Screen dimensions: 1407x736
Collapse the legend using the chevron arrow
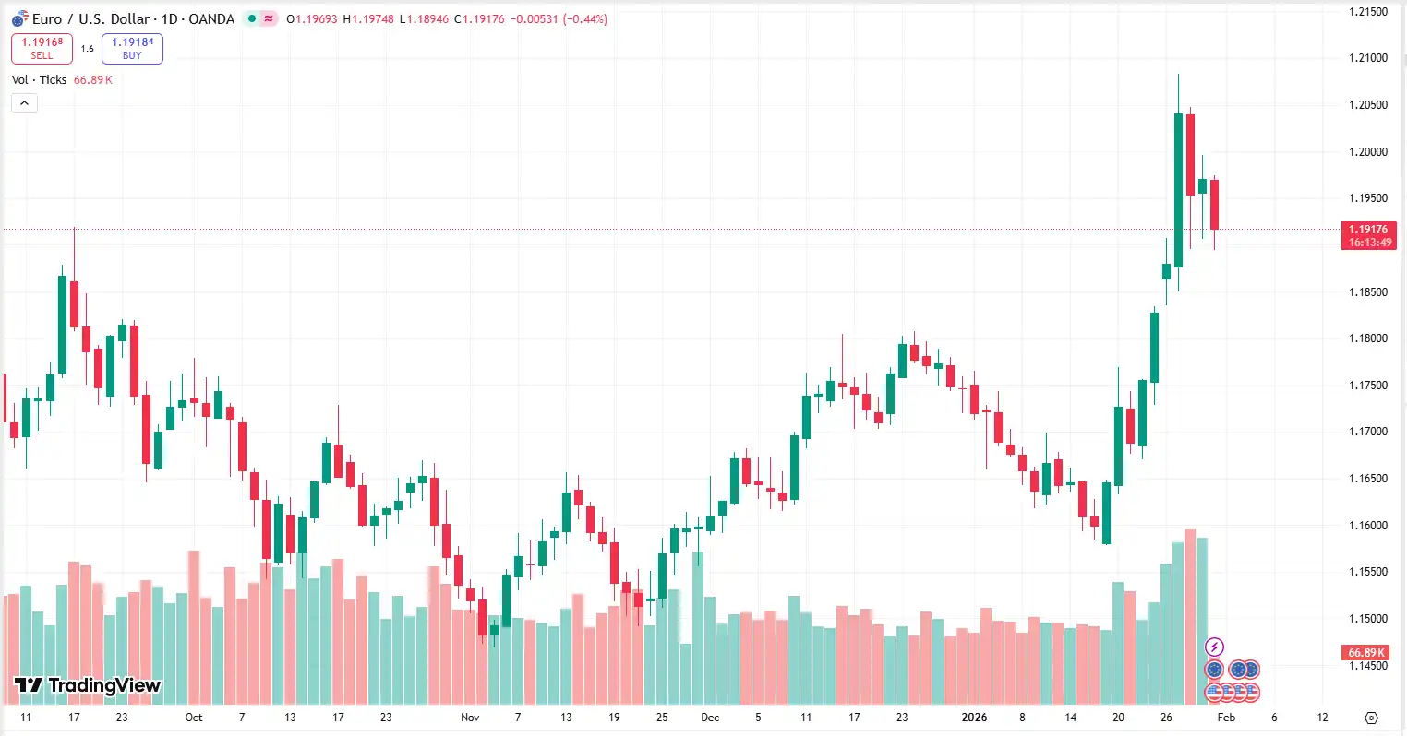[24, 102]
